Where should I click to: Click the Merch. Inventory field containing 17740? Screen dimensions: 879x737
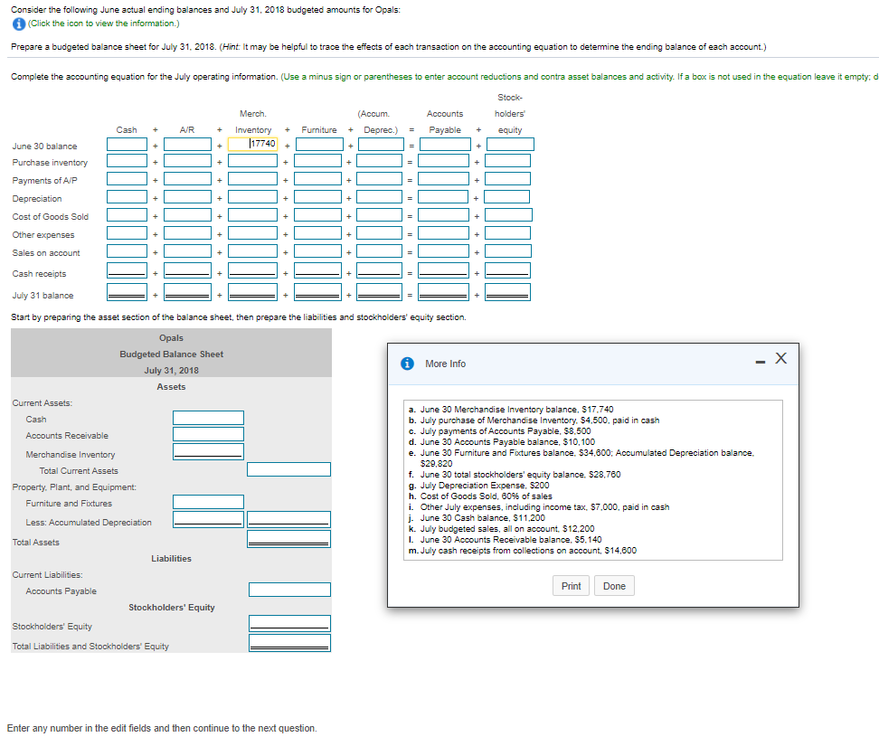(x=252, y=145)
